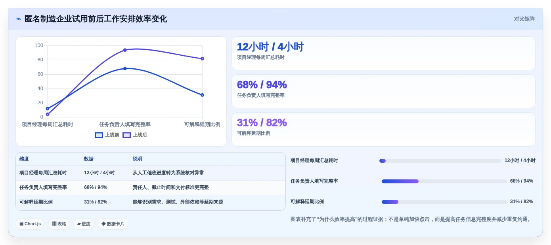Click description 责任人、截止时间和交付标准更完整
The width and height of the screenshot is (551, 245).
pyautogui.click(x=171, y=188)
